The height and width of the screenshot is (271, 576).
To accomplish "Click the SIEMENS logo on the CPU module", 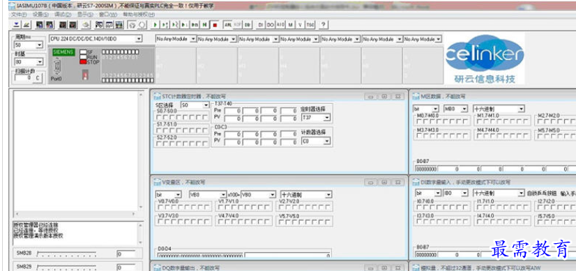I will point(63,52).
